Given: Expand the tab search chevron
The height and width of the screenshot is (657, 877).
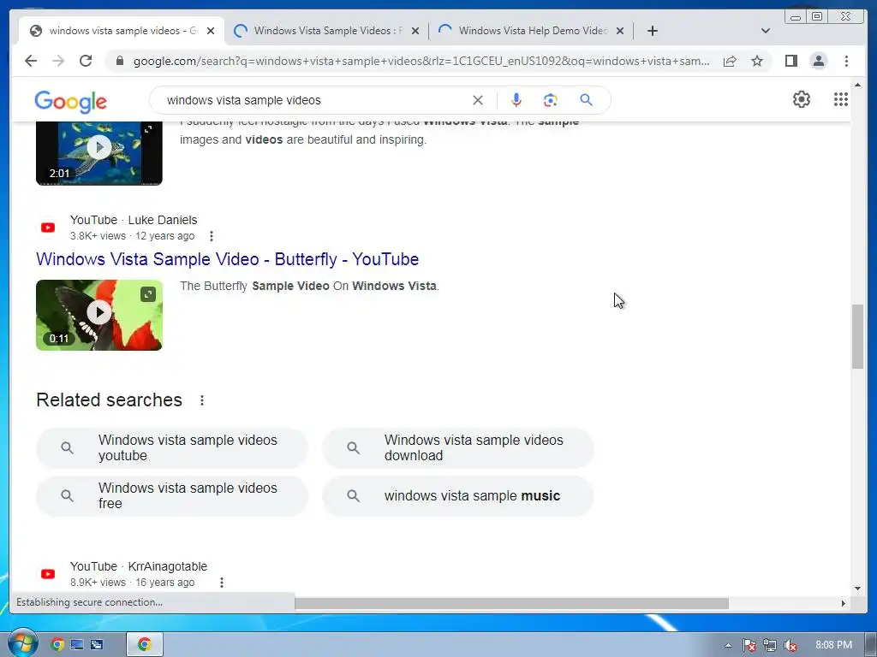Looking at the screenshot, I should pos(765,31).
